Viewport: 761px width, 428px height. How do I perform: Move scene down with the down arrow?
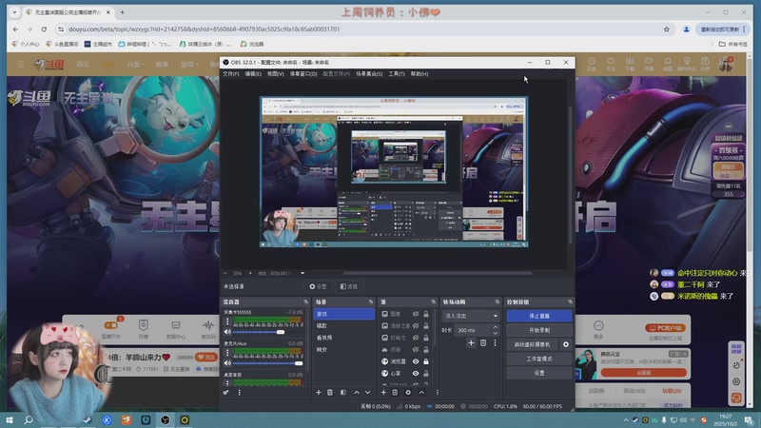(x=368, y=392)
